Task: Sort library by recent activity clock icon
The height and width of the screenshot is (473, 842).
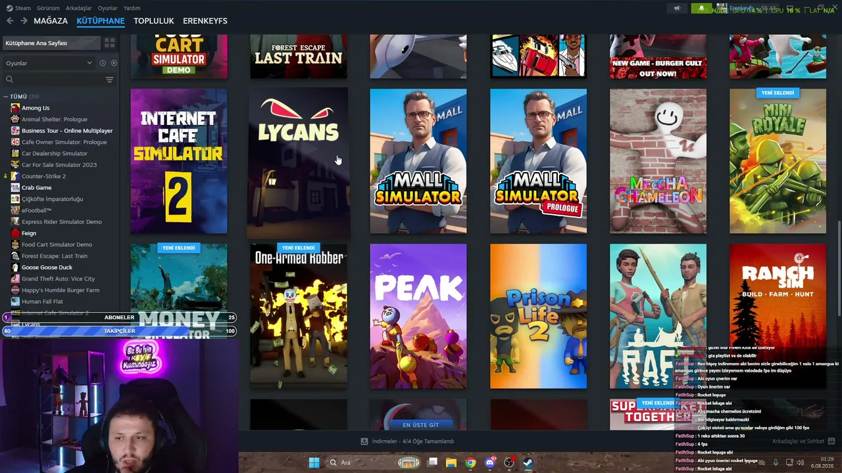Action: point(103,63)
